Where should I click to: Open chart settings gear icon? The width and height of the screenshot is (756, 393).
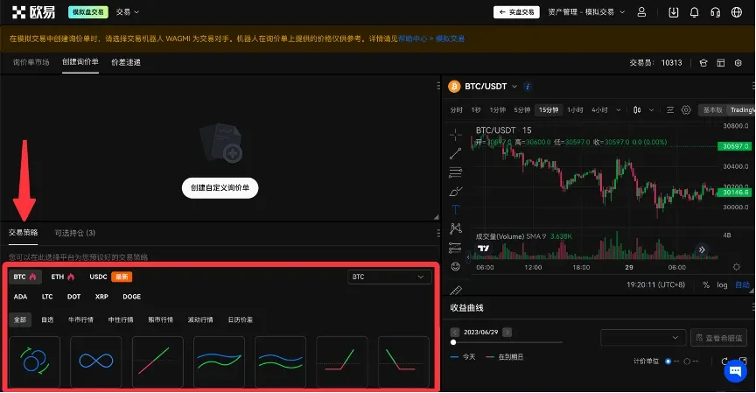tap(686, 110)
